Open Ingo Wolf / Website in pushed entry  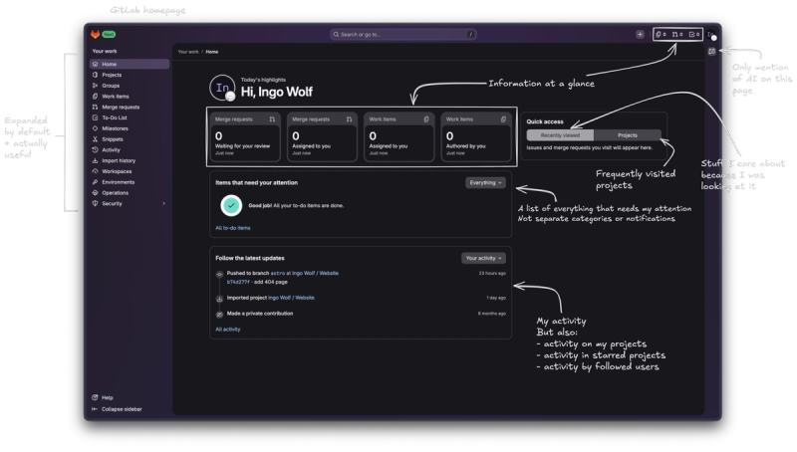click(x=315, y=273)
